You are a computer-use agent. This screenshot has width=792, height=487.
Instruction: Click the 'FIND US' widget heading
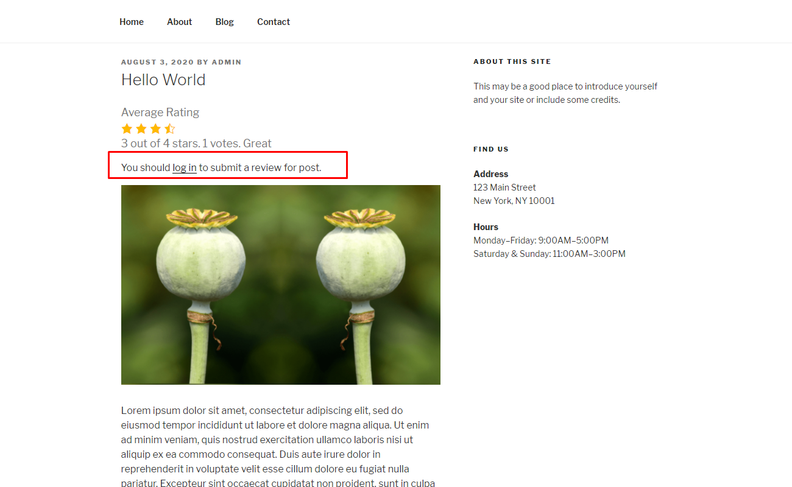click(491, 149)
